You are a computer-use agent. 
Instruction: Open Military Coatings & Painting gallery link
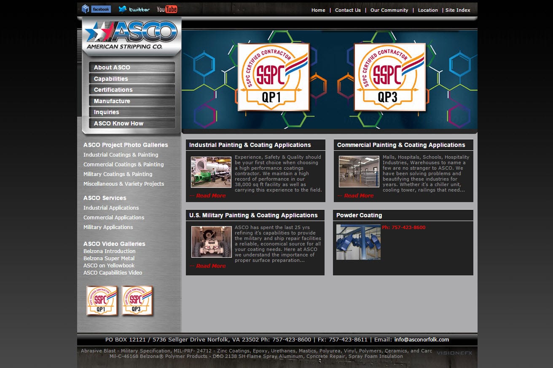point(118,174)
